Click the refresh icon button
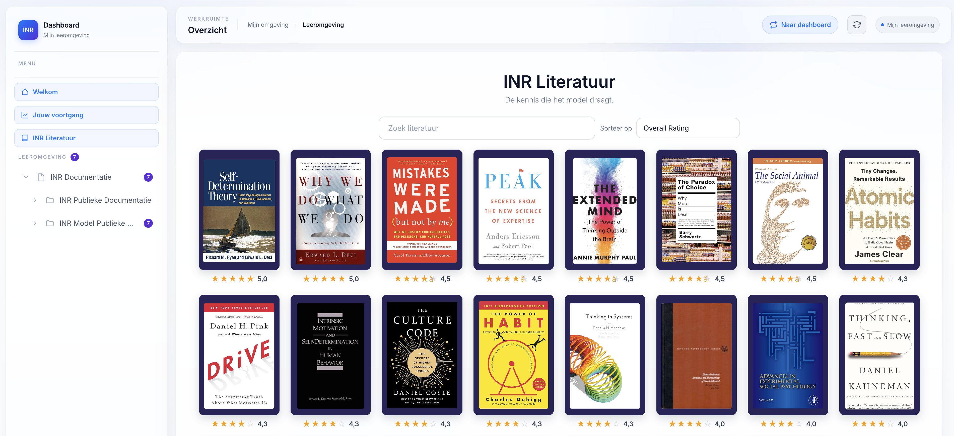The image size is (954, 436). 857,25
